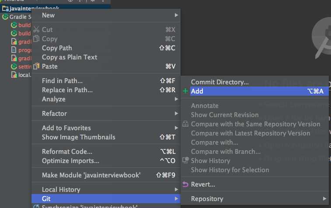Select Add to Favorites entry
The height and width of the screenshot is (208, 331).
(66, 128)
